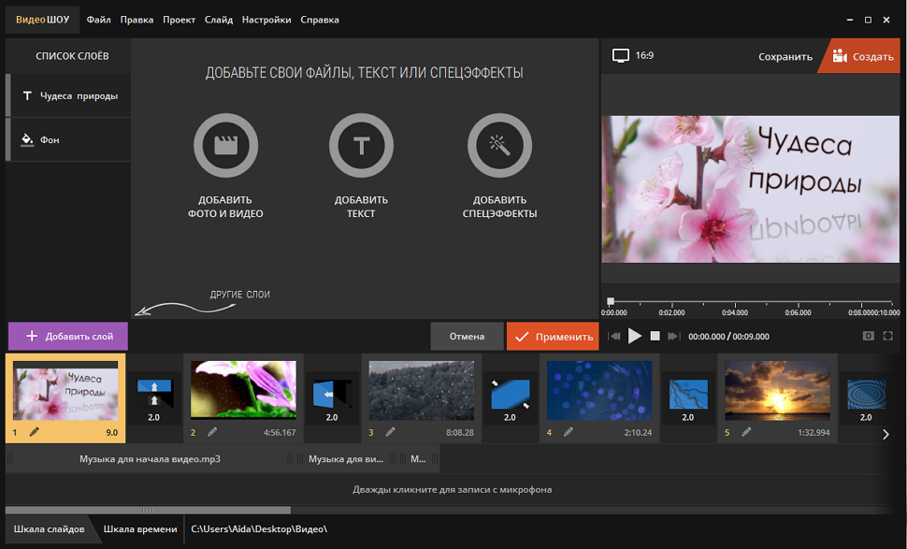907x549 pixels.
Task: Click the Add Special Effects wand icon
Action: (x=499, y=145)
